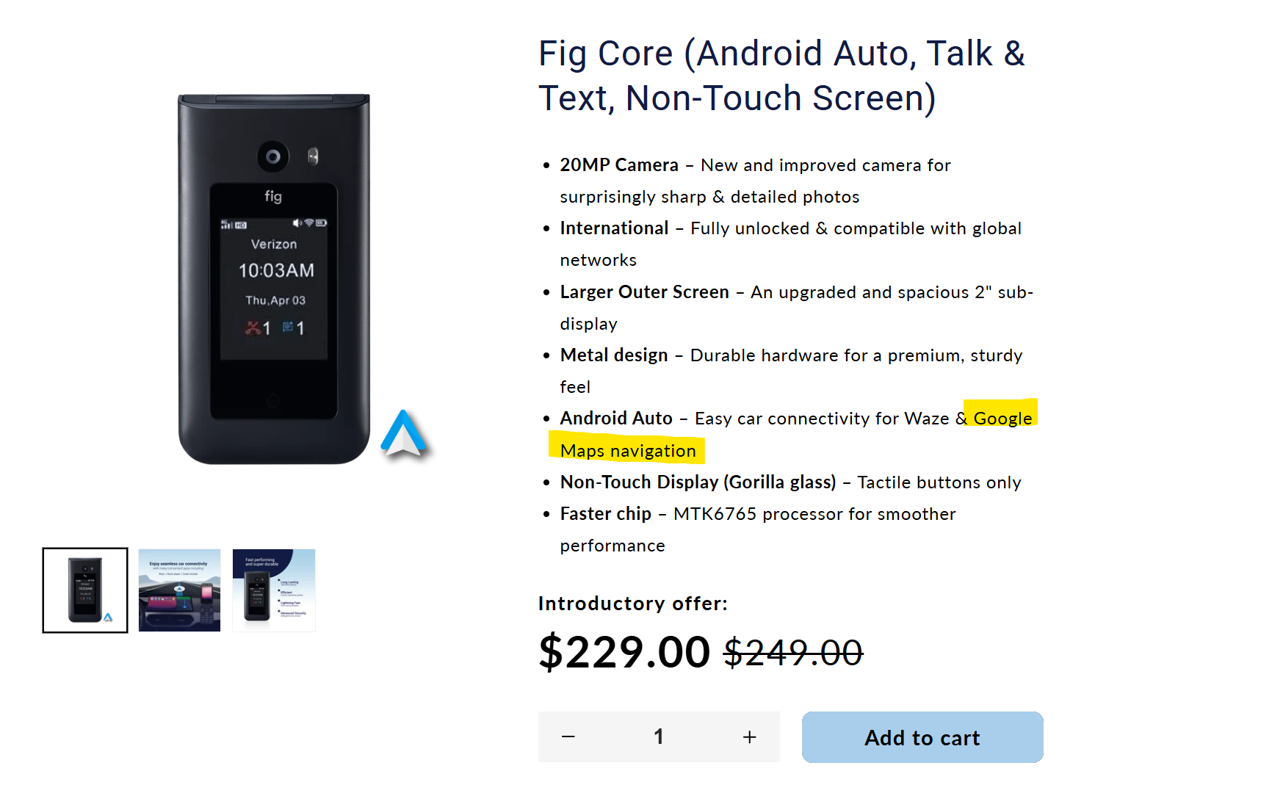Open the car connectivity thumbnail
This screenshot has height=807, width=1261.
[179, 590]
